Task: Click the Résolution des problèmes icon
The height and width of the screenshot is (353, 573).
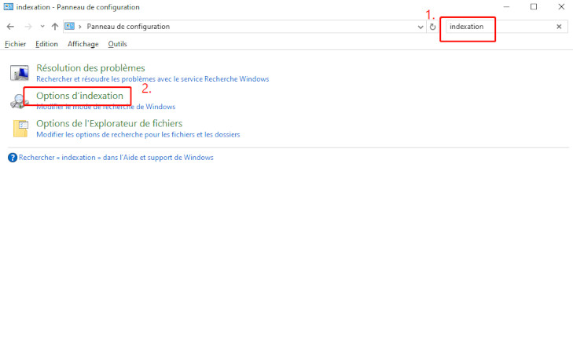Action: [20, 73]
